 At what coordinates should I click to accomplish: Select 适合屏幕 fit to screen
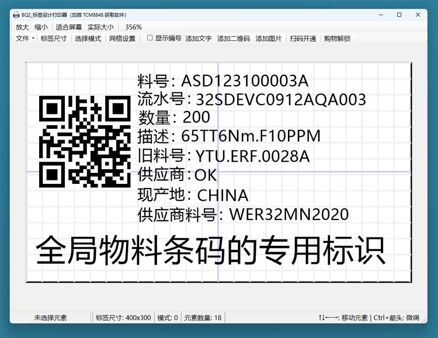69,27
